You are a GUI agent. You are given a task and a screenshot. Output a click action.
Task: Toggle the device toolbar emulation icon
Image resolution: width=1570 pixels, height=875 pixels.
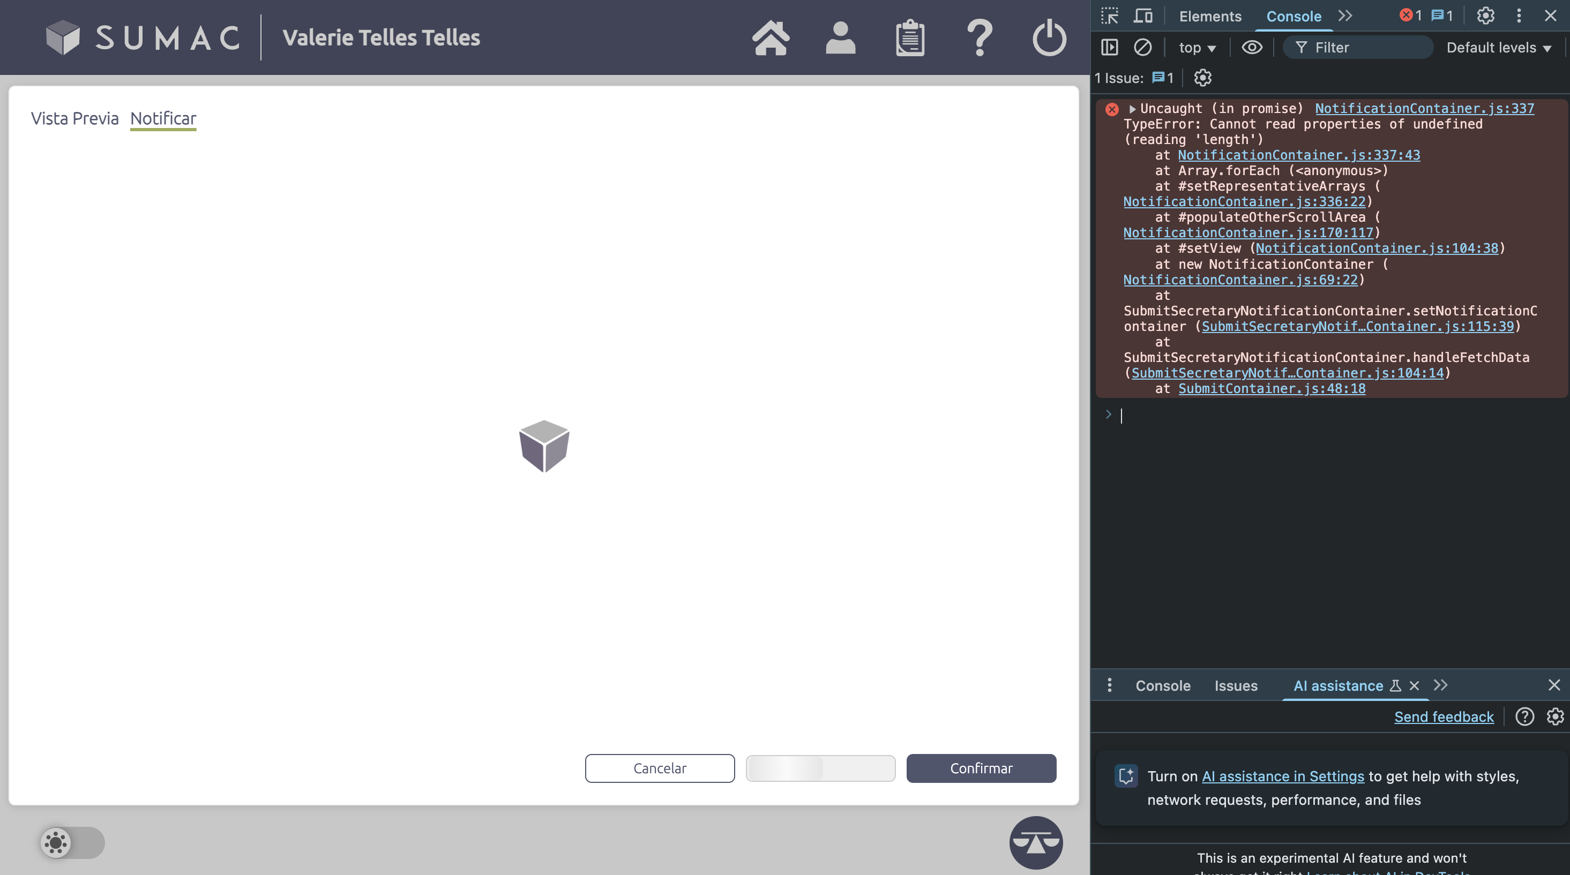(x=1142, y=16)
